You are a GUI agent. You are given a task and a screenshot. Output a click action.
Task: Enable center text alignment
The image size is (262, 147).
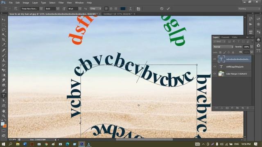point(111,9)
